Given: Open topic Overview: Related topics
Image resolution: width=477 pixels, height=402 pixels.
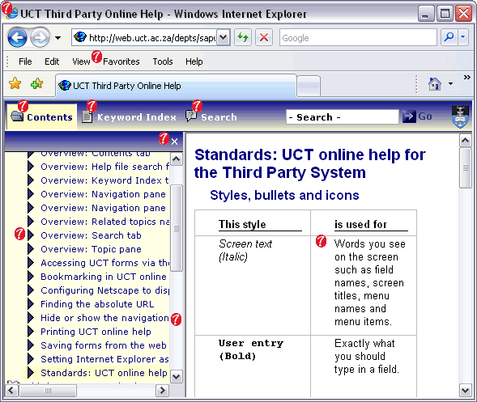Looking at the screenshot, I should (105, 222).
